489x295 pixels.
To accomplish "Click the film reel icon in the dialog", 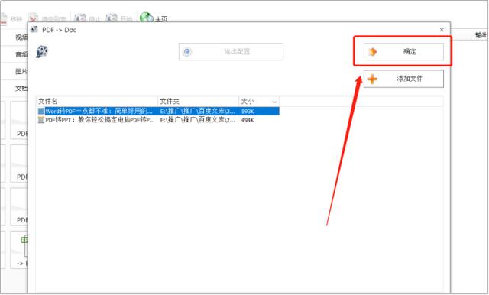I will click(x=42, y=52).
